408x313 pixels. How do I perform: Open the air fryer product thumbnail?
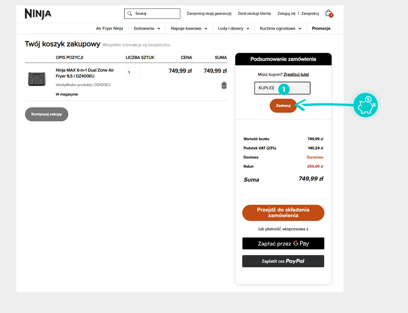(37, 79)
